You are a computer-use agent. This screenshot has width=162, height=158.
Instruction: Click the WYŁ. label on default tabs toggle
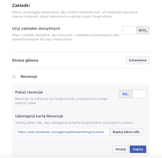point(143,30)
